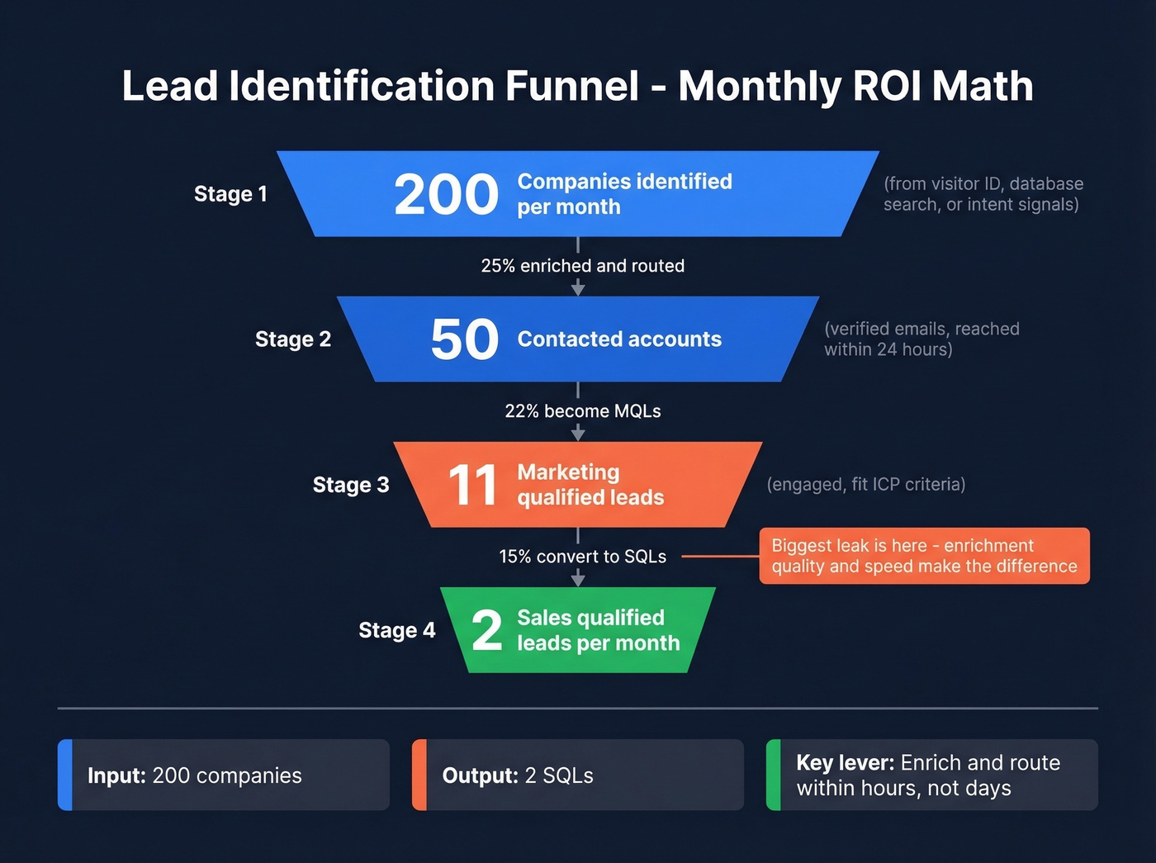
Task: Click the visitor ID annotation beside Stage 1
Action: point(983,194)
